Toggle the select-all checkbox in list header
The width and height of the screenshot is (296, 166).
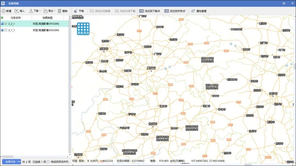pyautogui.click(x=2, y=18)
